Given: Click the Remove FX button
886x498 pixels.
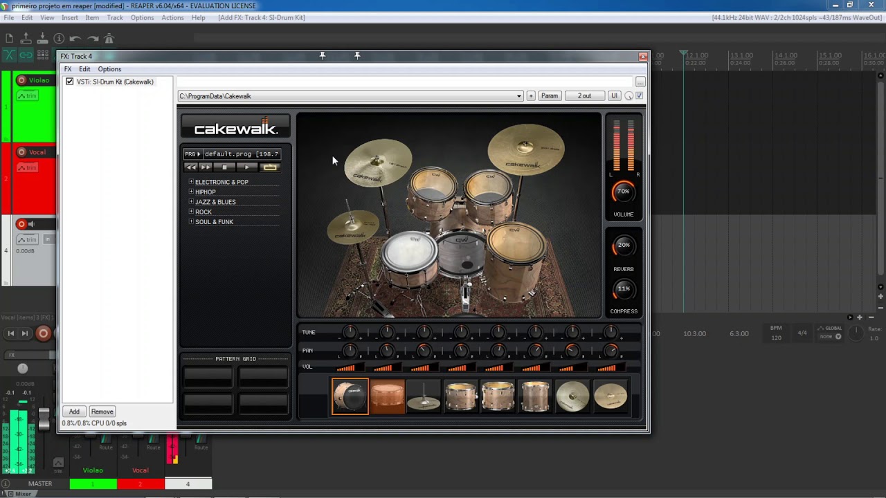Looking at the screenshot, I should click(102, 412).
